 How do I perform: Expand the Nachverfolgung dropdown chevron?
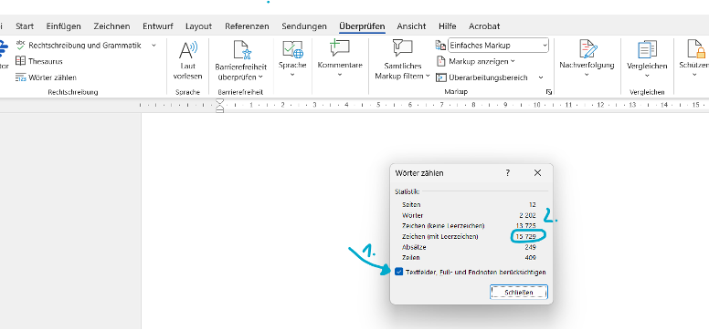coord(587,75)
